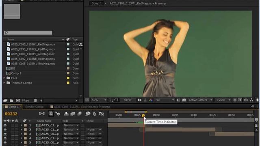
Task: Hide layer 3 with its eye toggle
Action: (5, 134)
